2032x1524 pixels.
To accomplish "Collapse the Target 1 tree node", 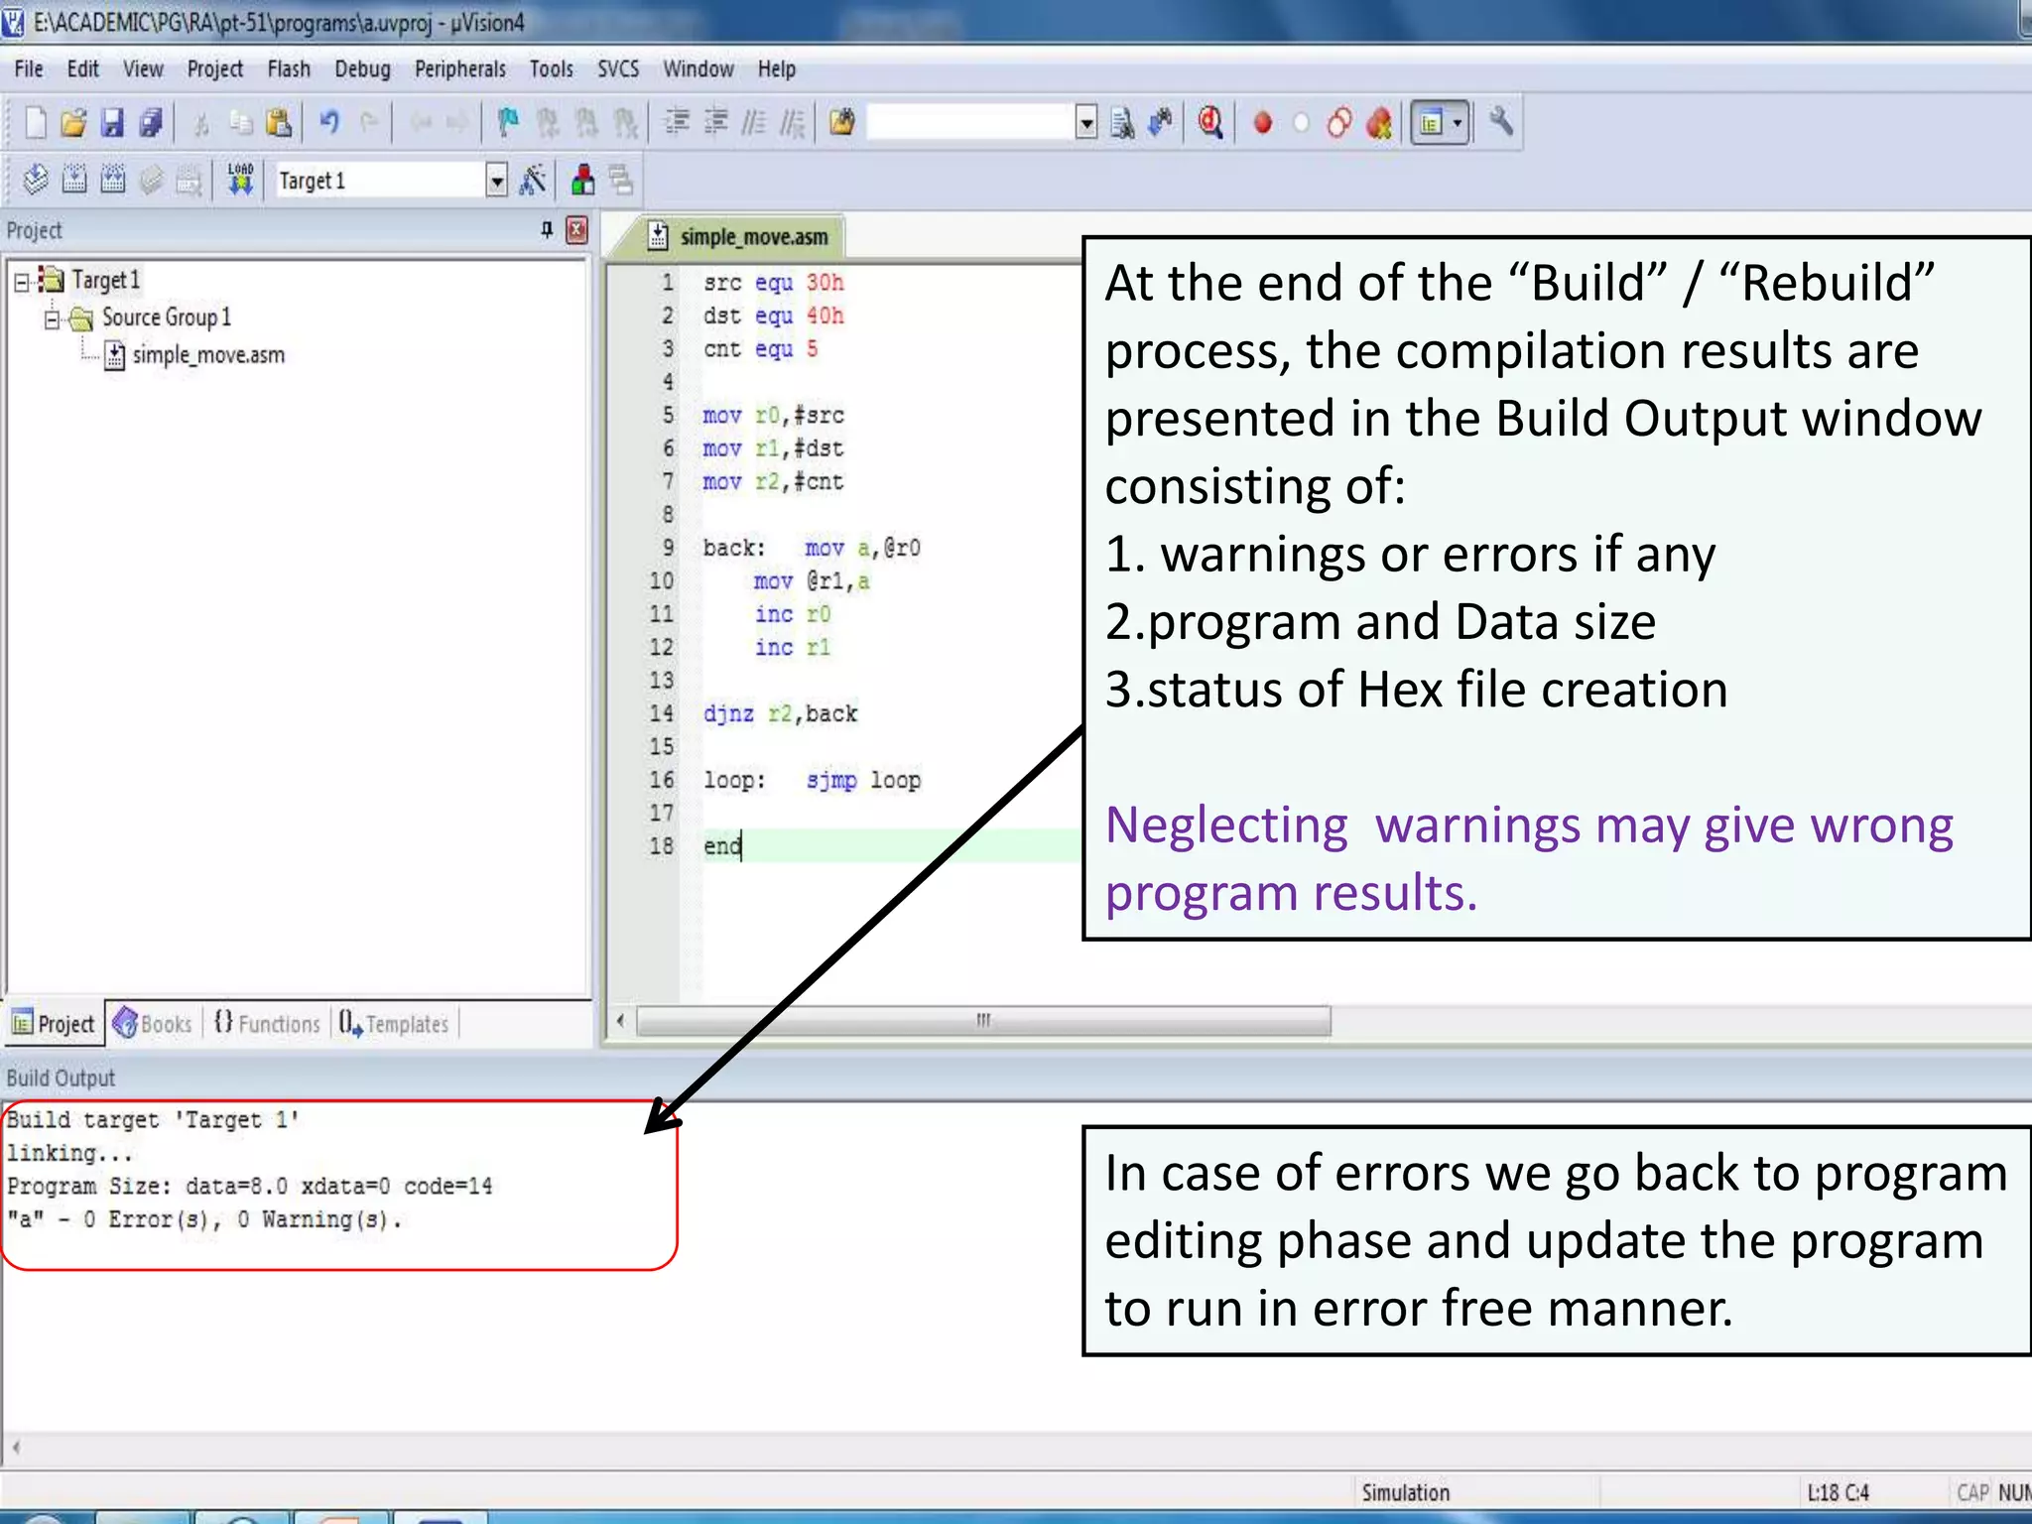I will click(22, 282).
